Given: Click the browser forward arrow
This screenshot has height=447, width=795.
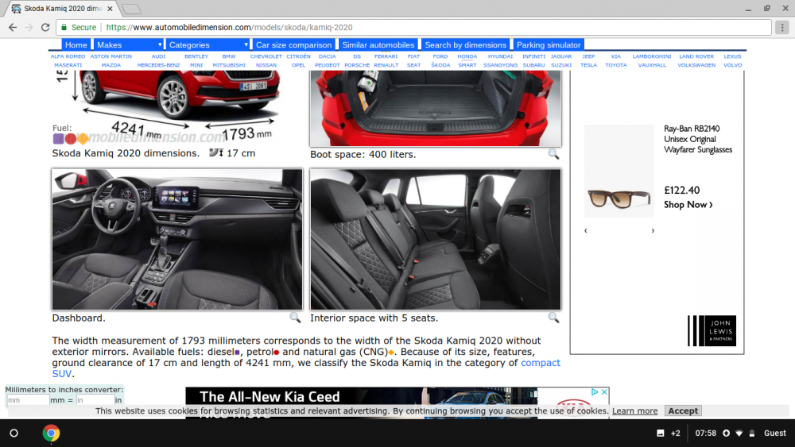Looking at the screenshot, I should click(29, 27).
